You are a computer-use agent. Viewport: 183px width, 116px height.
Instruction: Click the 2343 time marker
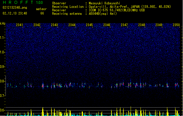pos(54,25)
